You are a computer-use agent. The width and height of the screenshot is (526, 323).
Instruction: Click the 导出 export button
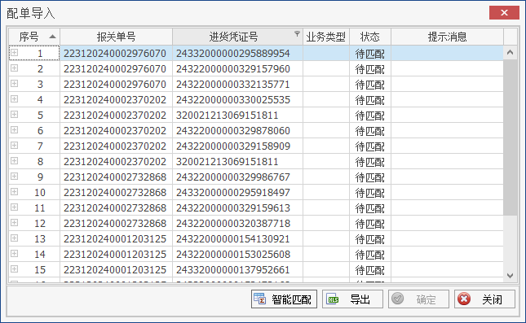(352, 299)
